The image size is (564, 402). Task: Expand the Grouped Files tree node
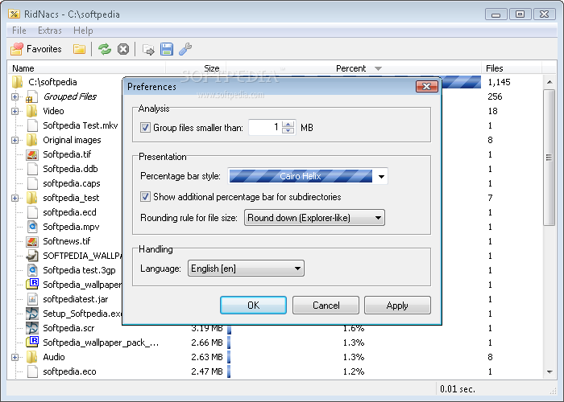pos(15,96)
